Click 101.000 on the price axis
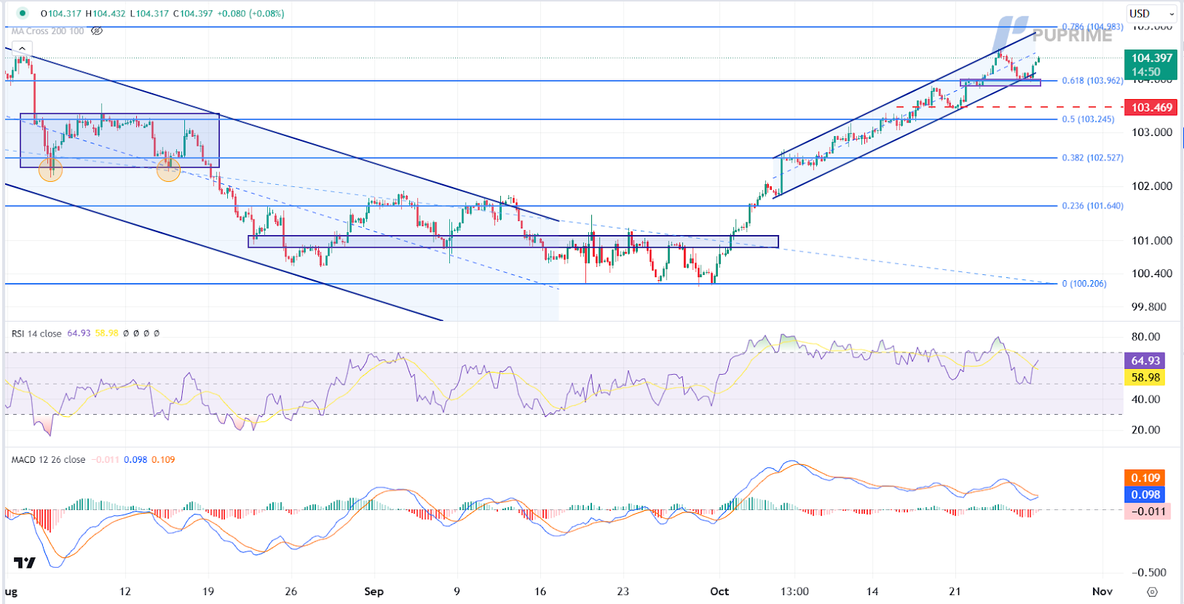 coord(1152,240)
